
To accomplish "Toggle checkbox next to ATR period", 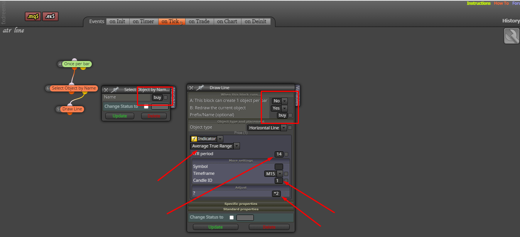I will [286, 154].
